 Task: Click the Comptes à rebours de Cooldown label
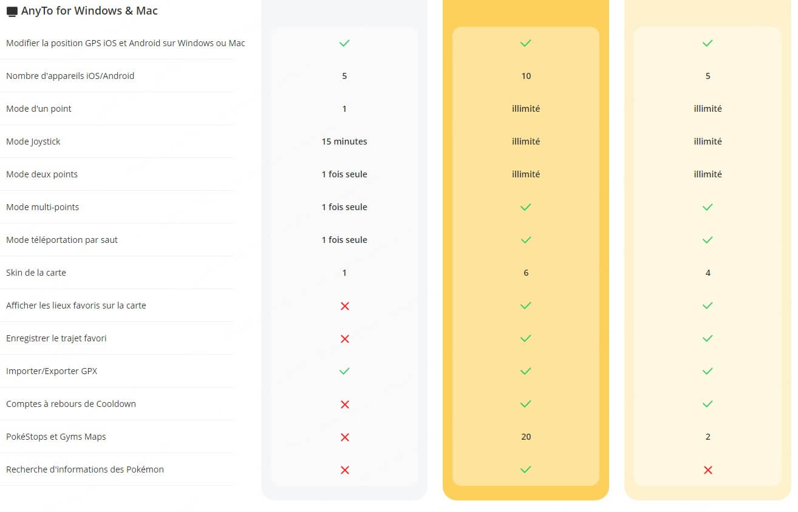tap(71, 404)
